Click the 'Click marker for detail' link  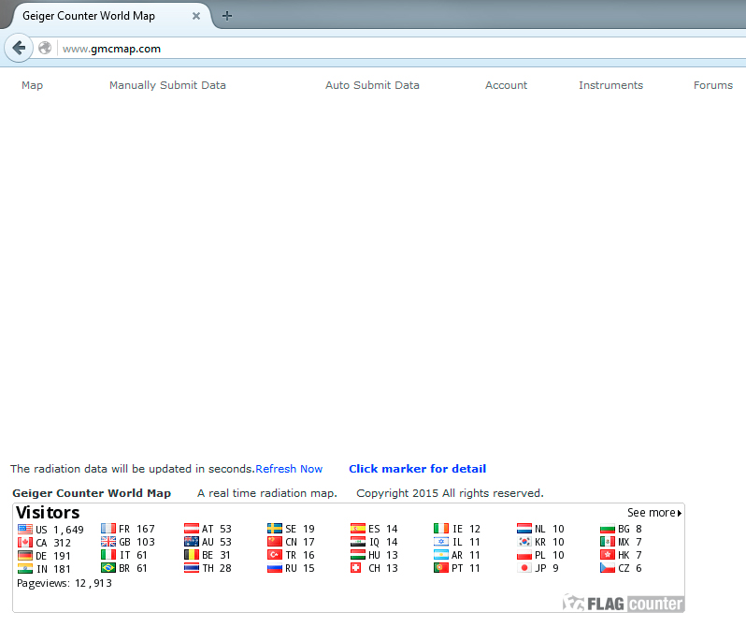tap(418, 469)
